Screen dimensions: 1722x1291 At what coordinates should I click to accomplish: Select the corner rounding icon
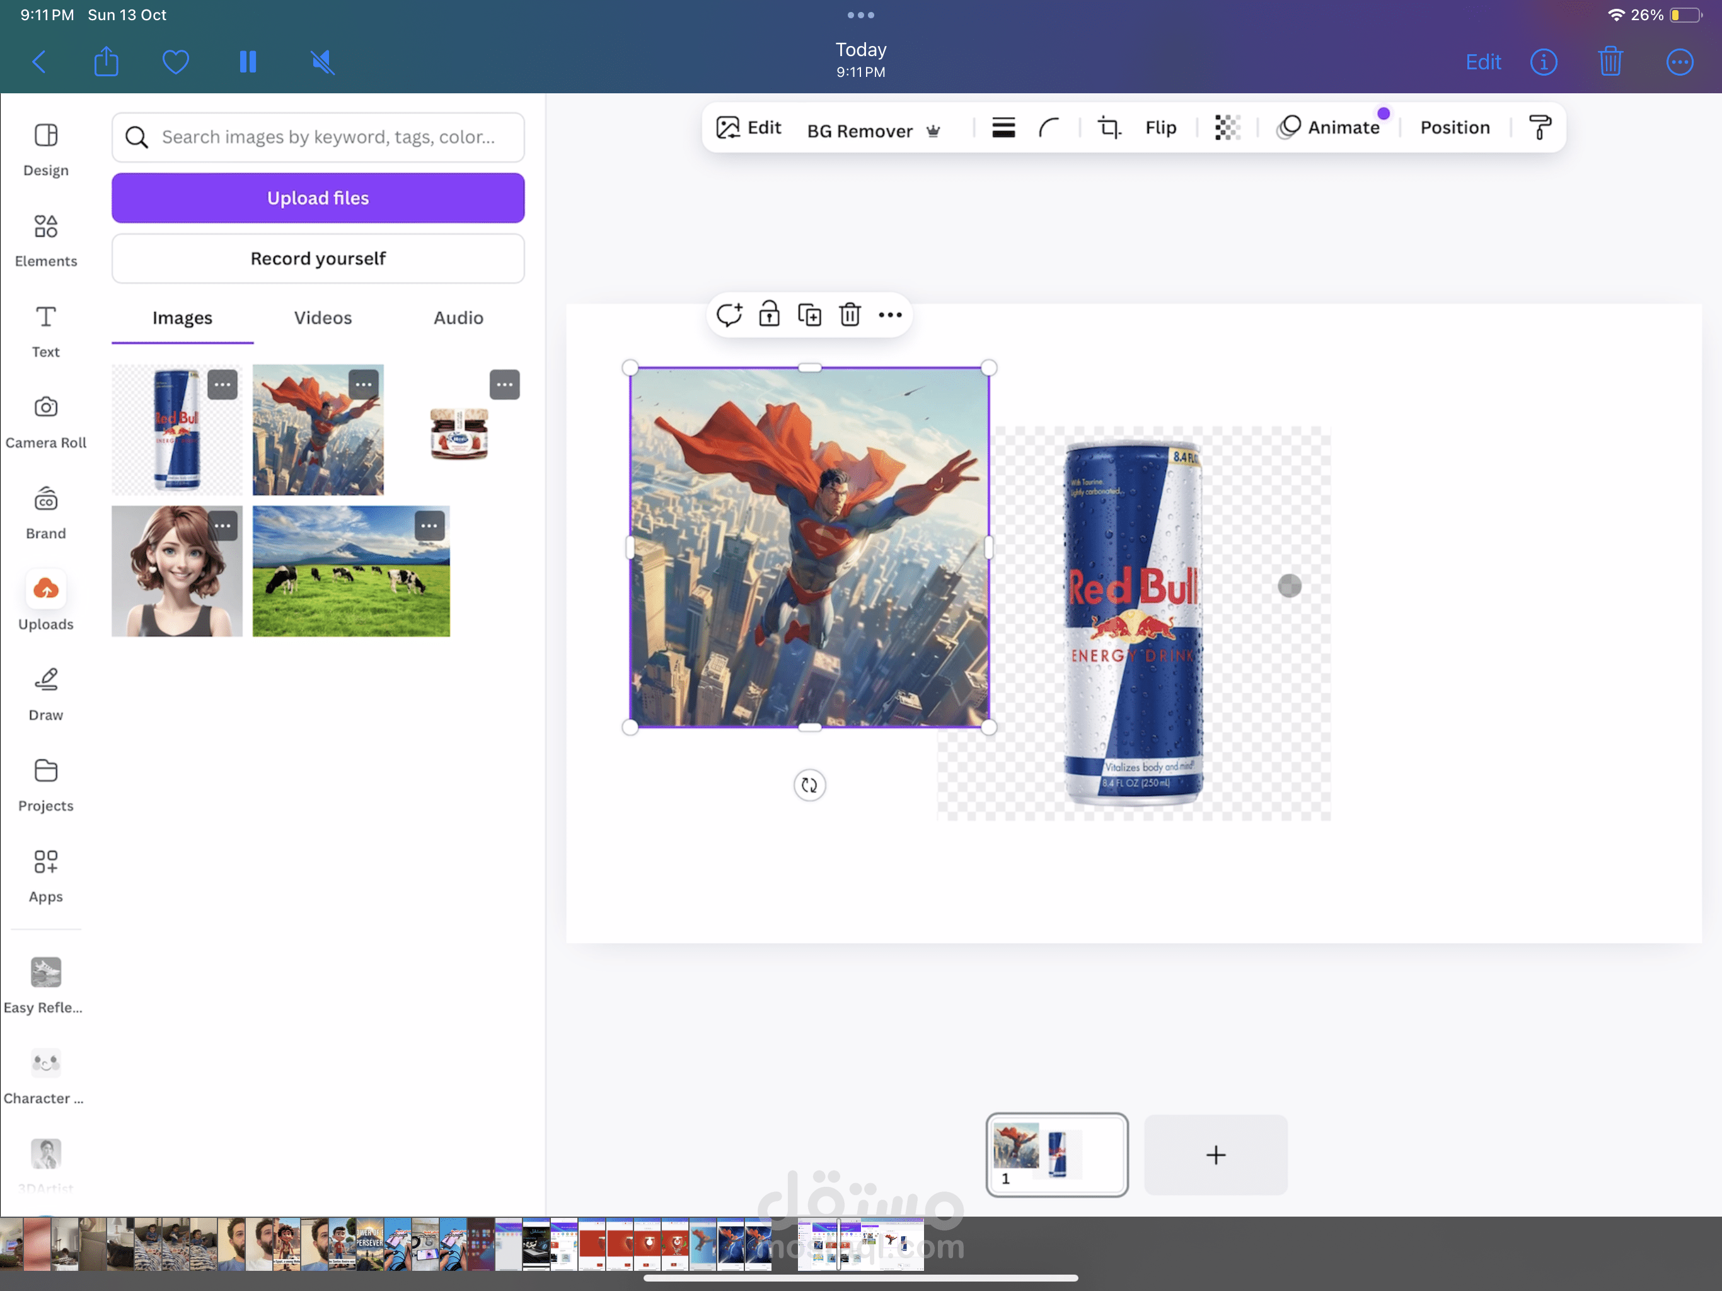coord(1049,128)
